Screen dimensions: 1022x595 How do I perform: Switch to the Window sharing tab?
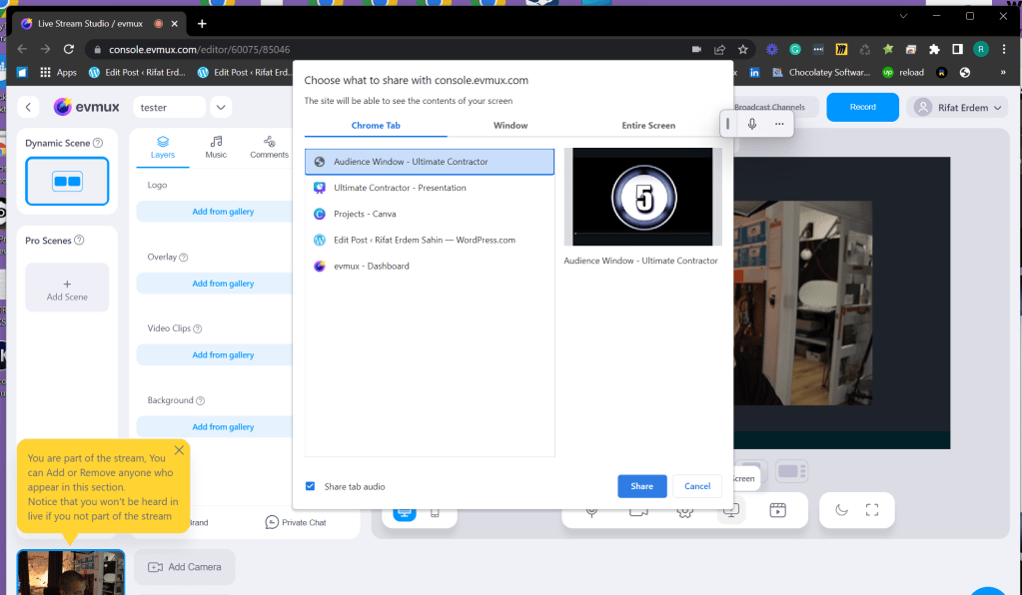click(511, 126)
